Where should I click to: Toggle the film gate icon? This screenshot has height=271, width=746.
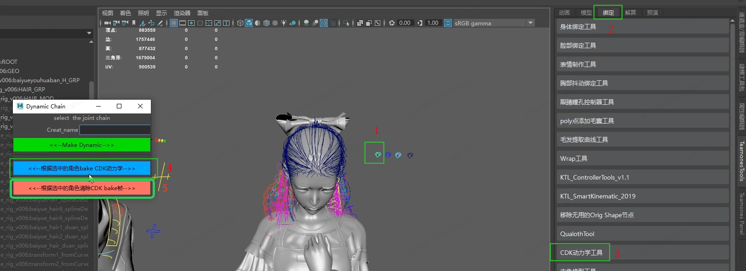pos(183,23)
